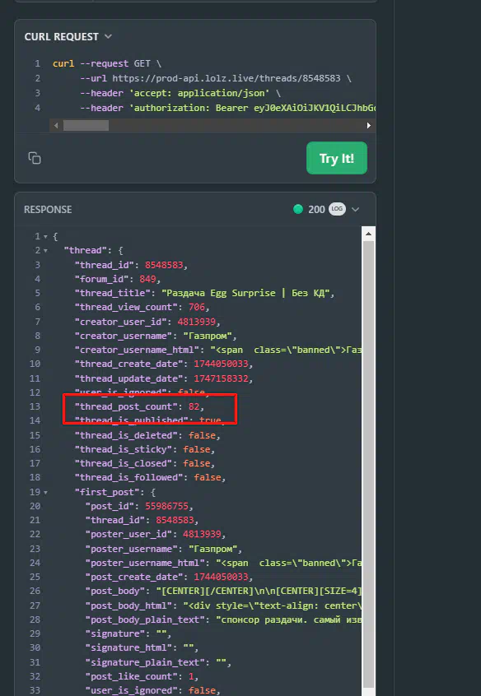
Task: Collapse the root JSON object on line 1
Action: [45, 237]
